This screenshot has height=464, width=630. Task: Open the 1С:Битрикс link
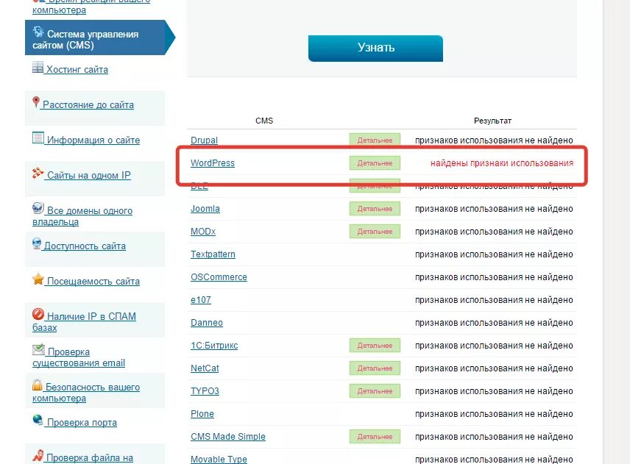click(x=214, y=346)
